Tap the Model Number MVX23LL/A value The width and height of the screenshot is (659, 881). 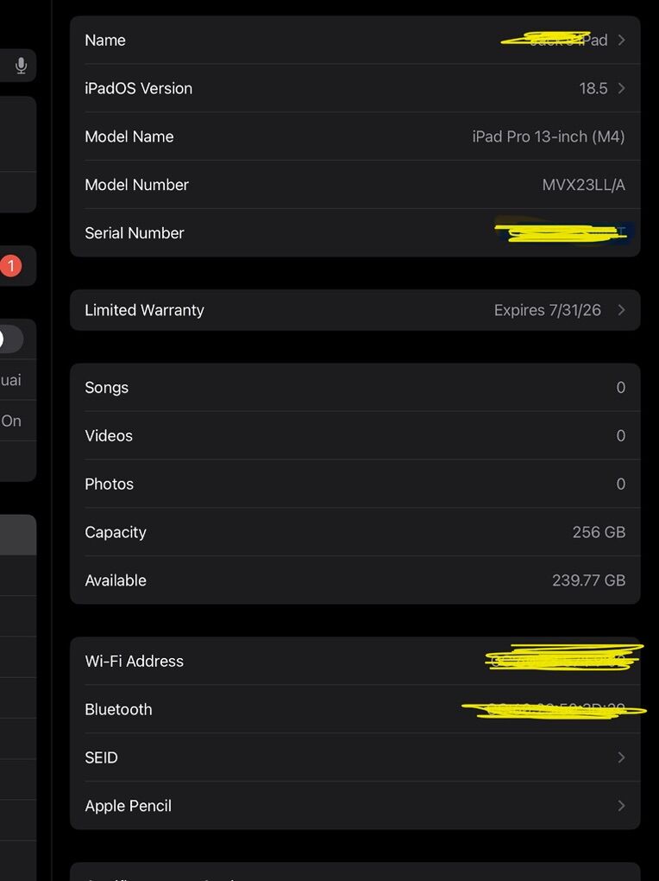click(583, 185)
